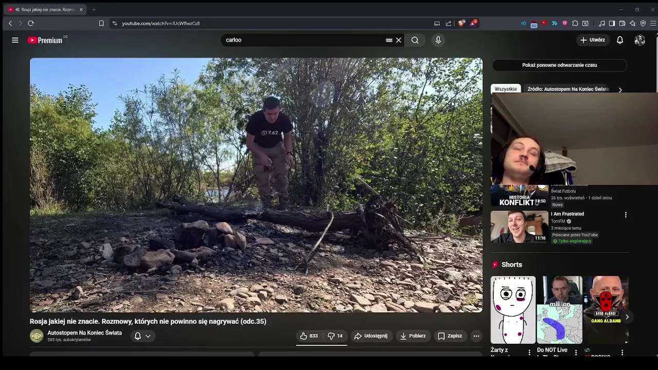
Task: Open options for the I Am Frustrated video
Action: coord(626,215)
